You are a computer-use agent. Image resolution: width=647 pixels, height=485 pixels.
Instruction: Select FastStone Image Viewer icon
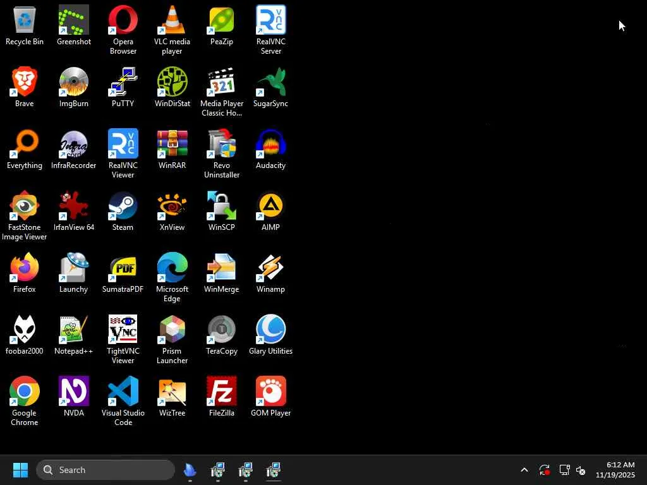[25, 216]
